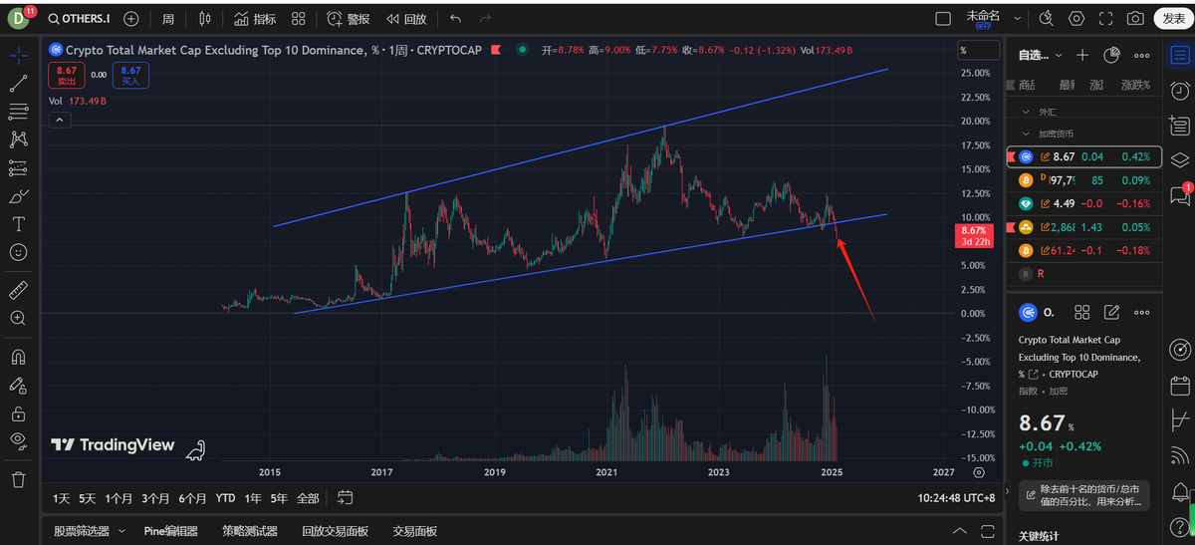Toggle magnet mode for drawings
This screenshot has height=545, width=1195.
(18, 356)
